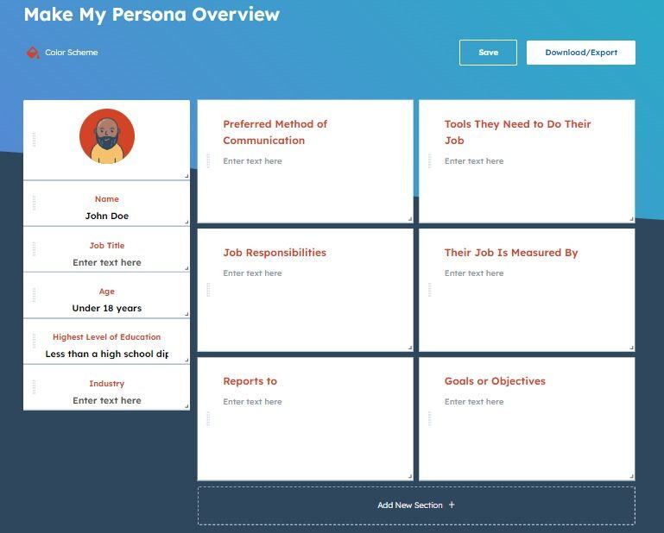Click drag handle on Their Job Is Measured By
Screen dimensions: 664x533
coord(429,290)
